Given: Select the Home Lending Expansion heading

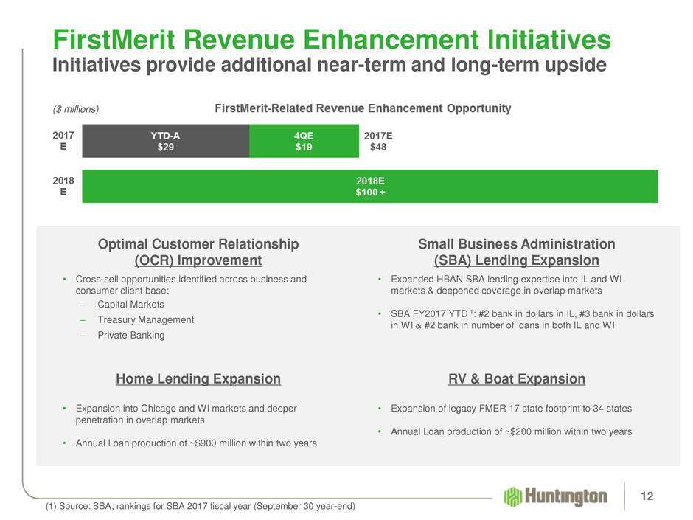Looking at the screenshot, I should [x=198, y=379].
